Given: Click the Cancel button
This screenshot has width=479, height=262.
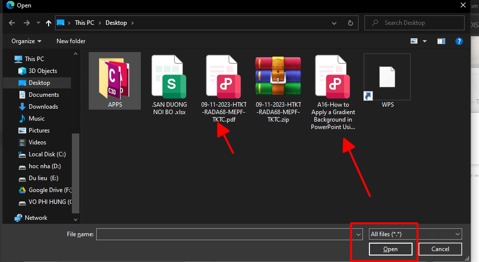Looking at the screenshot, I should [x=440, y=249].
